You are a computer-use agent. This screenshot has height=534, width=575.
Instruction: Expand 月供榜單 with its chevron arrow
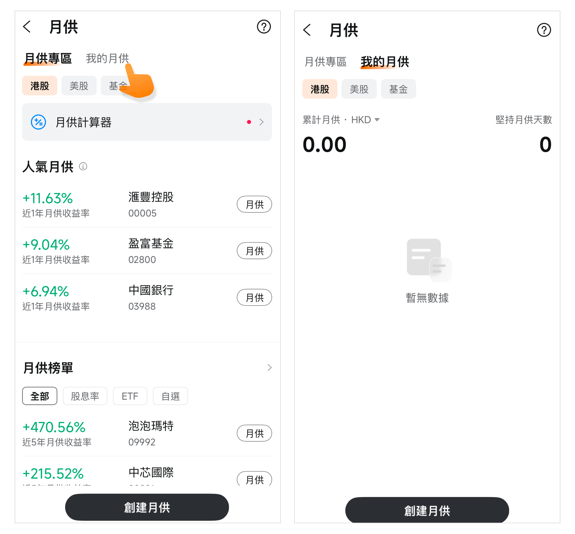point(269,368)
